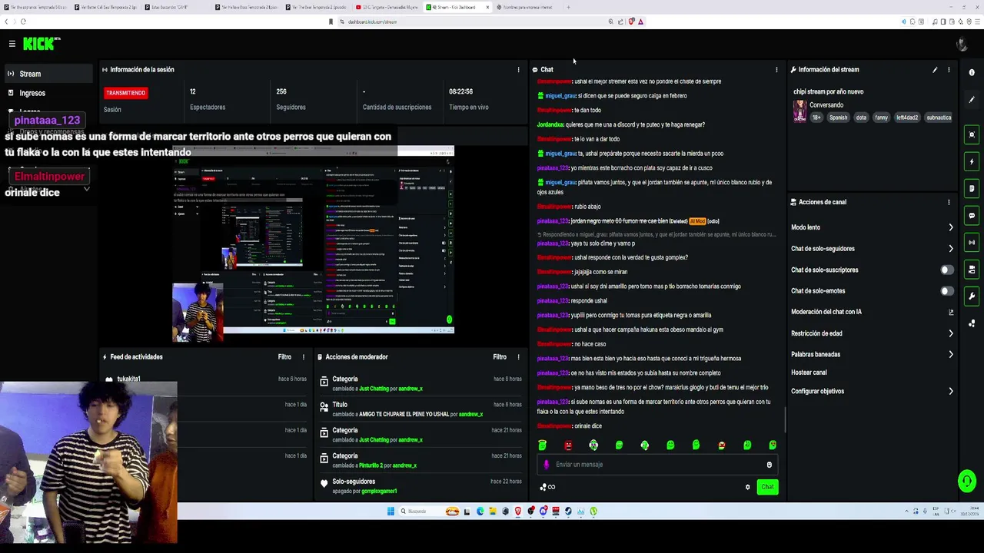Open Acciones de canal three-dot menu
This screenshot has width=984, height=553.
click(949, 202)
